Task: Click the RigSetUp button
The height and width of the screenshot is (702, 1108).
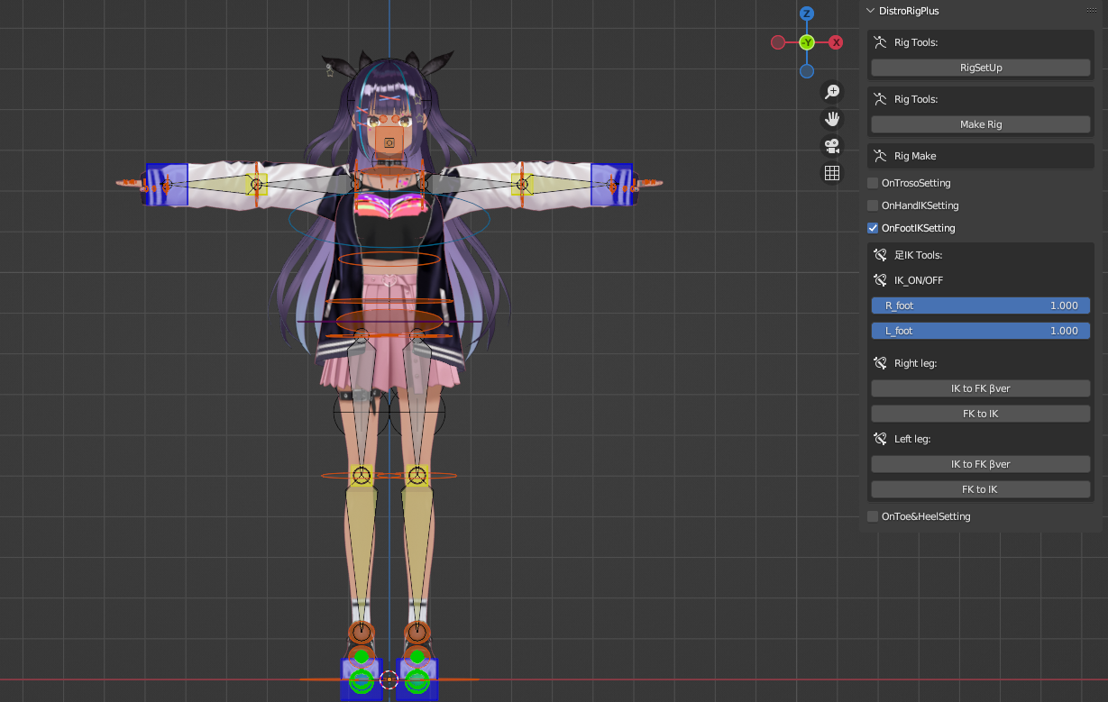Action: click(981, 68)
